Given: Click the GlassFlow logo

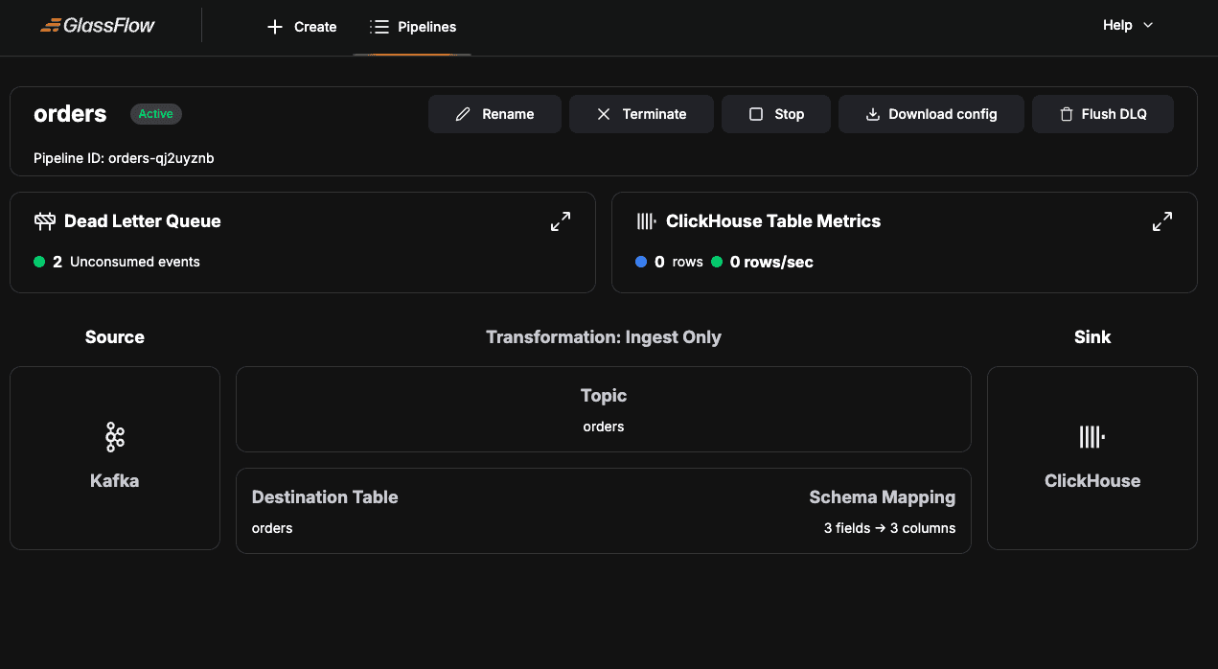Looking at the screenshot, I should [97, 25].
